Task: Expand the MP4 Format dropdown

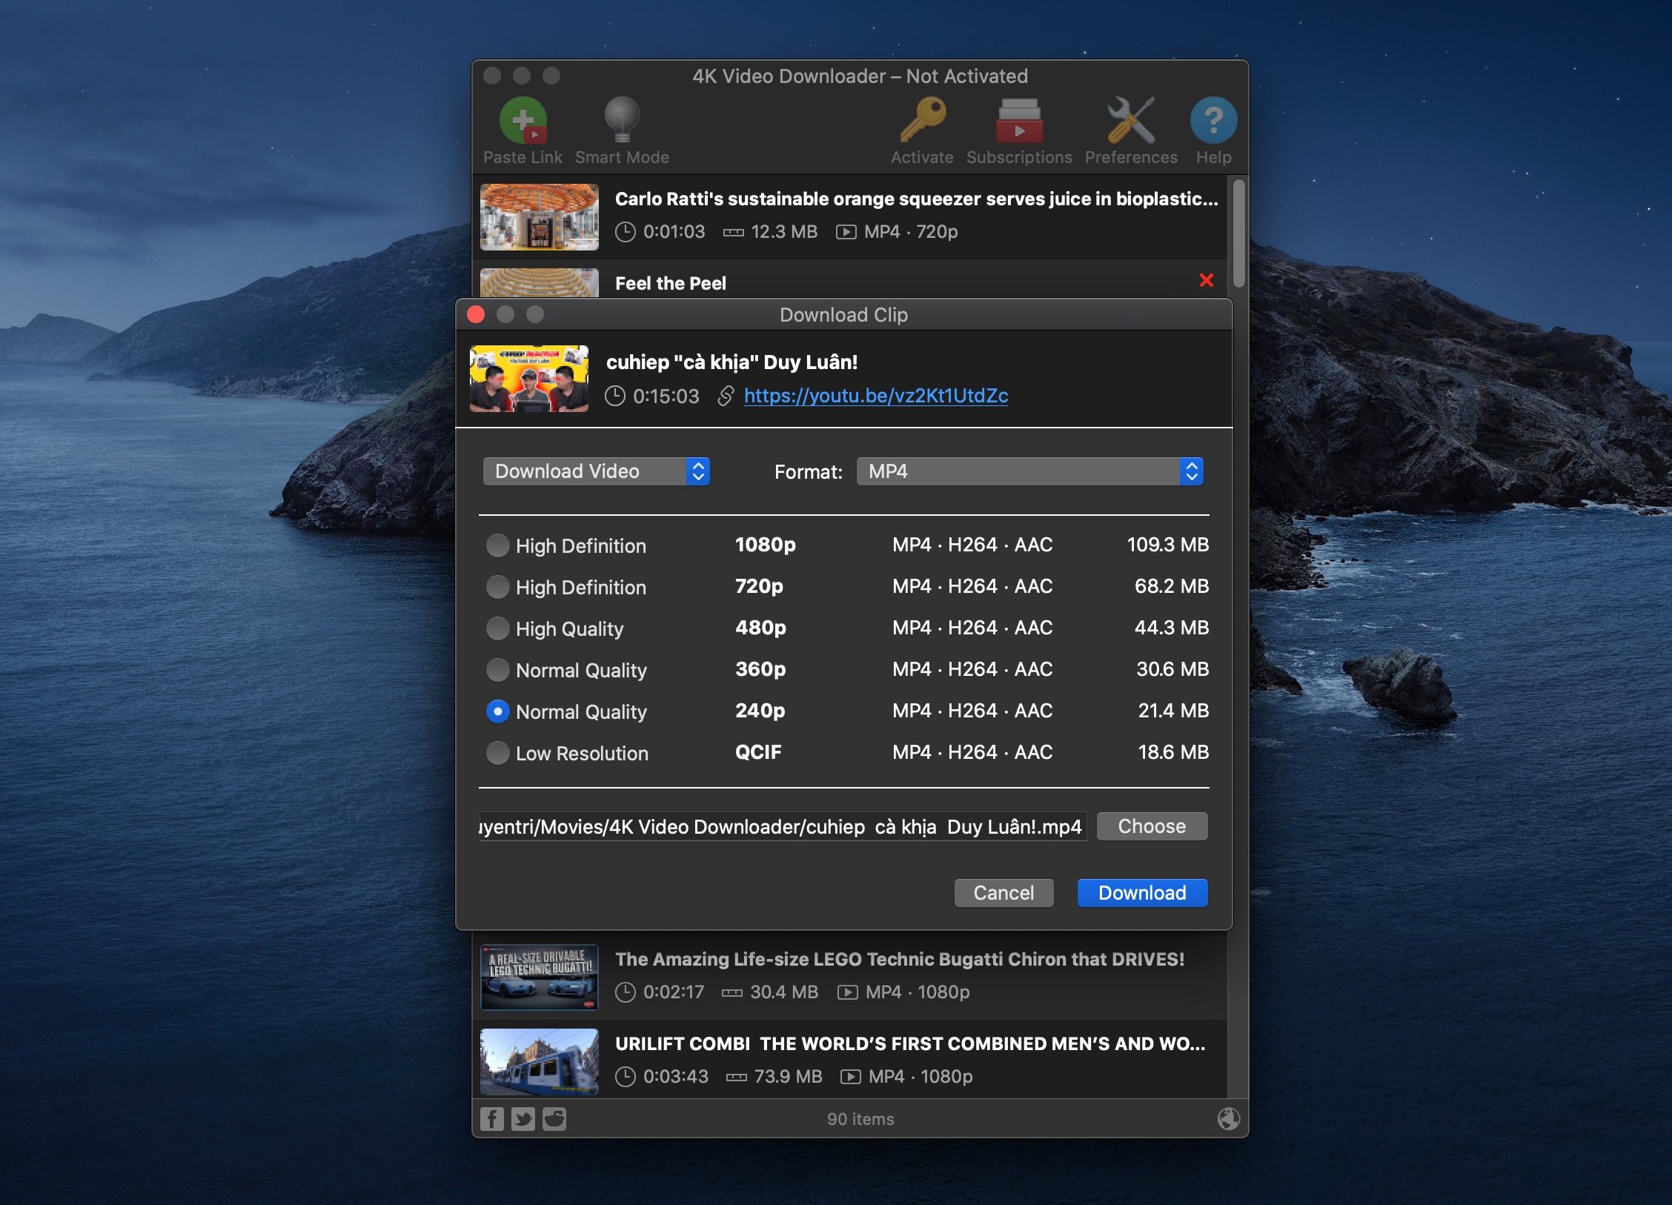Action: 1029,471
